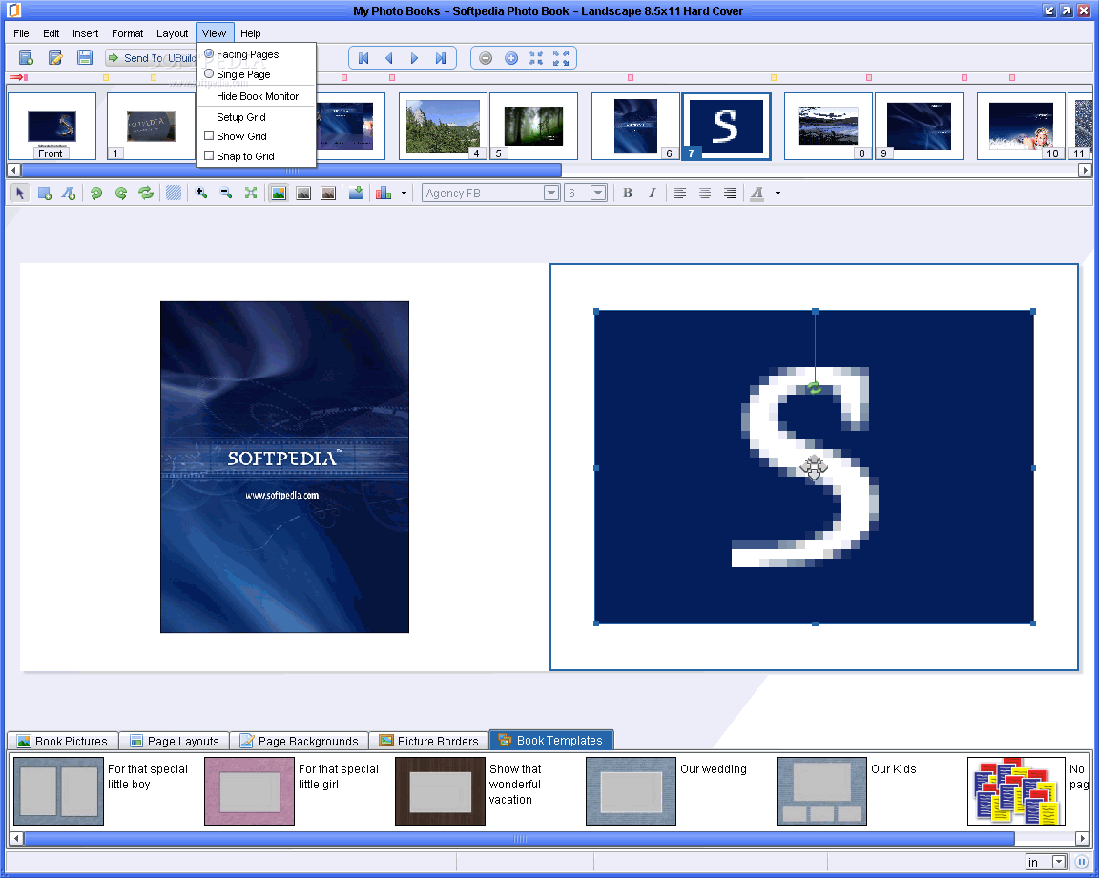This screenshot has height=878, width=1099.
Task: Select the Front cover thumbnail
Action: pos(52,127)
